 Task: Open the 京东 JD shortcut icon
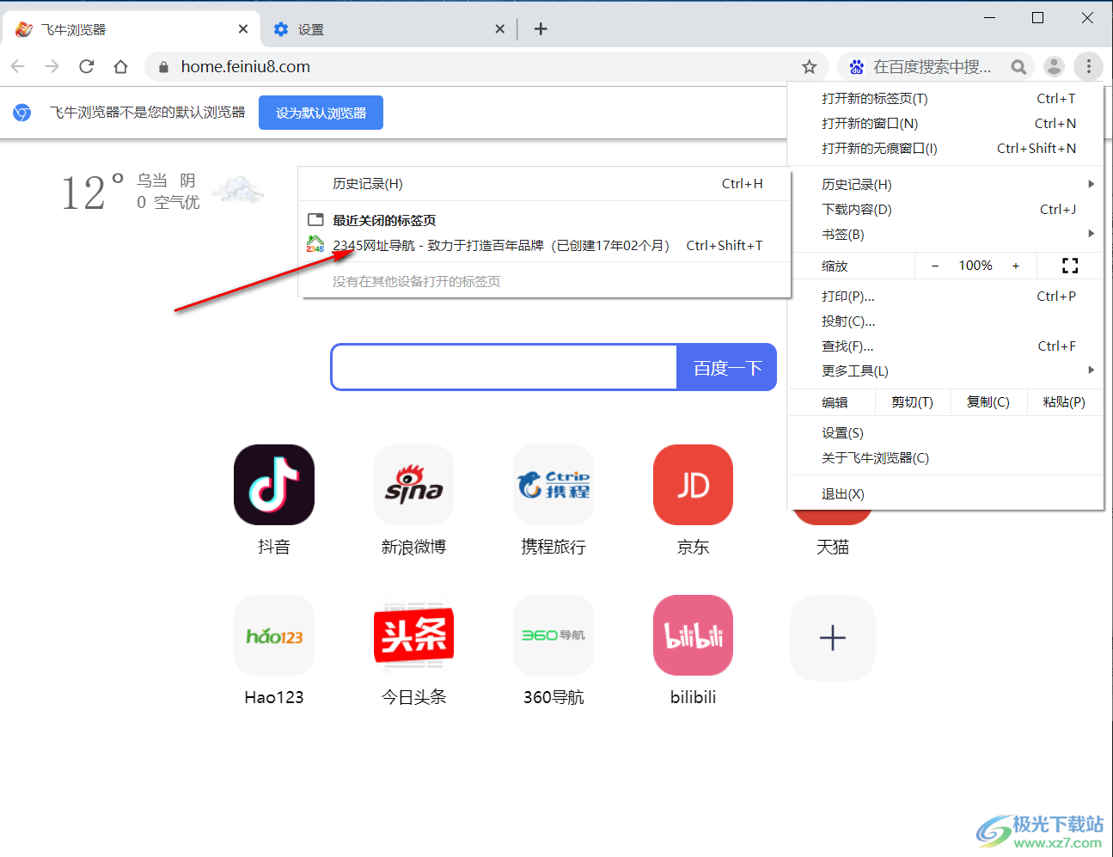693,485
